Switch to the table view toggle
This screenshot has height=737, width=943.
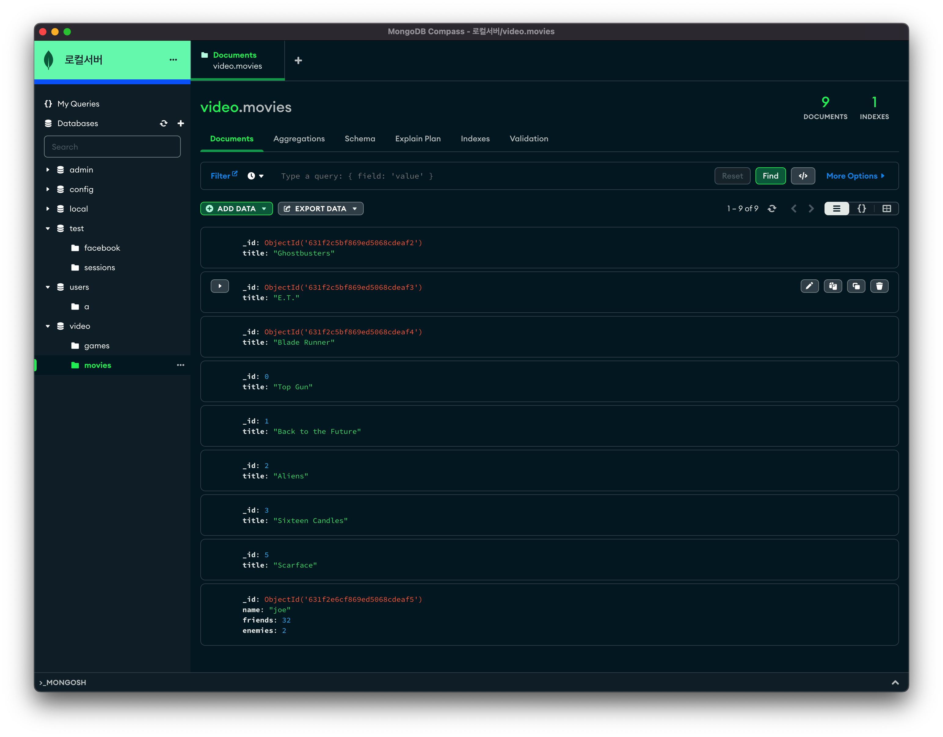[x=887, y=209]
